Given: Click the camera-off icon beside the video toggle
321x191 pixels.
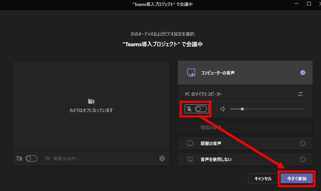Looking at the screenshot, I should pyautogui.click(x=19, y=158).
